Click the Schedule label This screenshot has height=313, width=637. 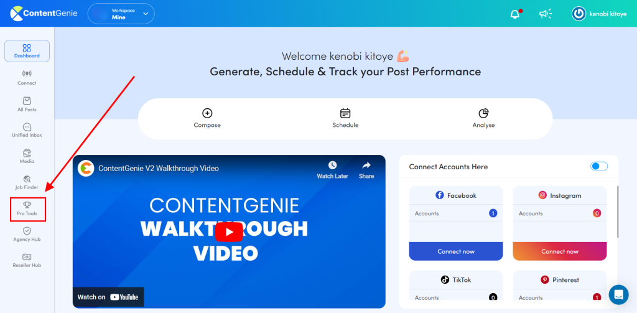[x=345, y=125]
